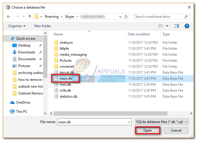Image resolution: width=197 pixels, height=141 pixels.
Task: Change the view layout icon
Action: point(161,26)
